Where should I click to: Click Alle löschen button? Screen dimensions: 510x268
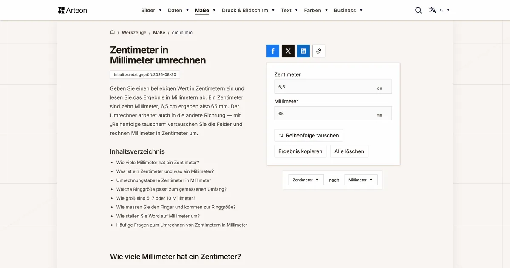coord(349,151)
